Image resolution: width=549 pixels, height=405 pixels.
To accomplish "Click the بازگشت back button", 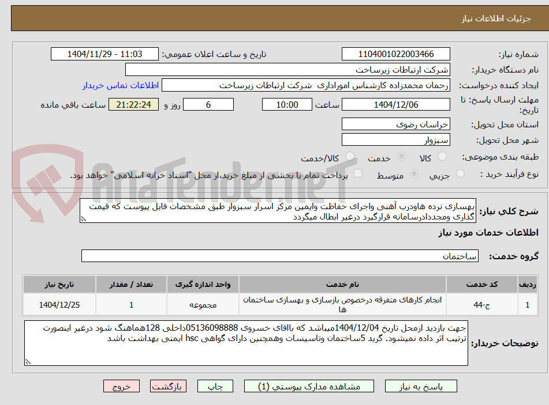I will pyautogui.click(x=168, y=386).
